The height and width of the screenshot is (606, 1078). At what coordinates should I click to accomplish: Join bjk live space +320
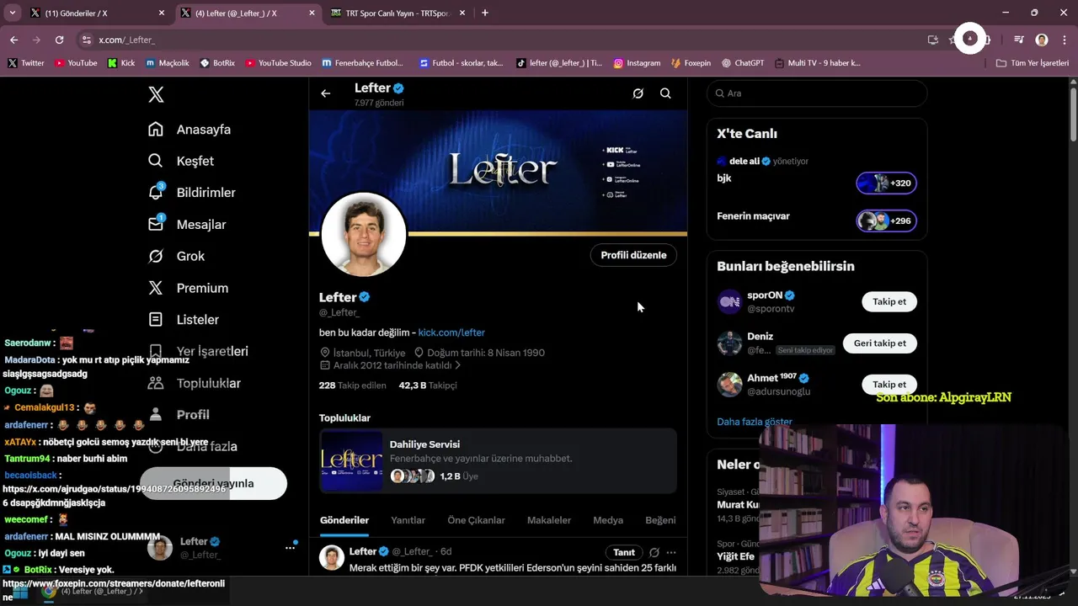[x=887, y=183]
